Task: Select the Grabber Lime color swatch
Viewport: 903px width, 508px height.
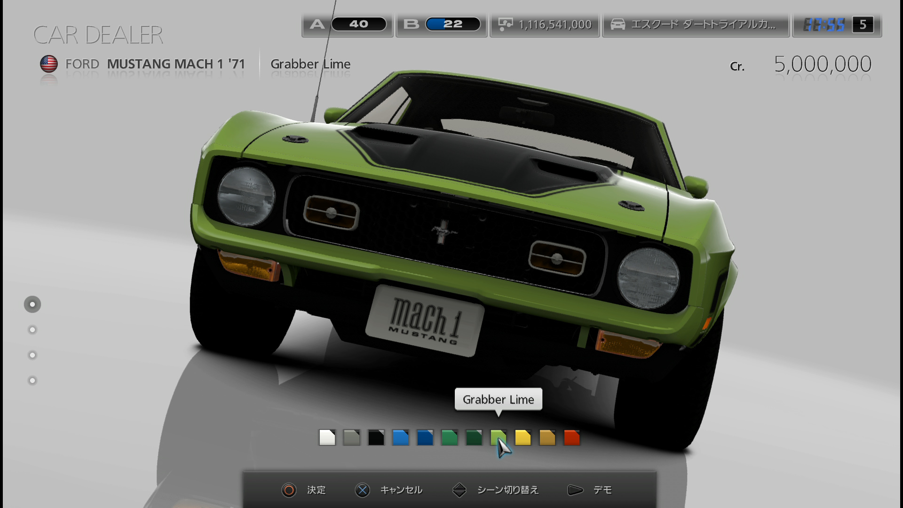Action: click(499, 437)
